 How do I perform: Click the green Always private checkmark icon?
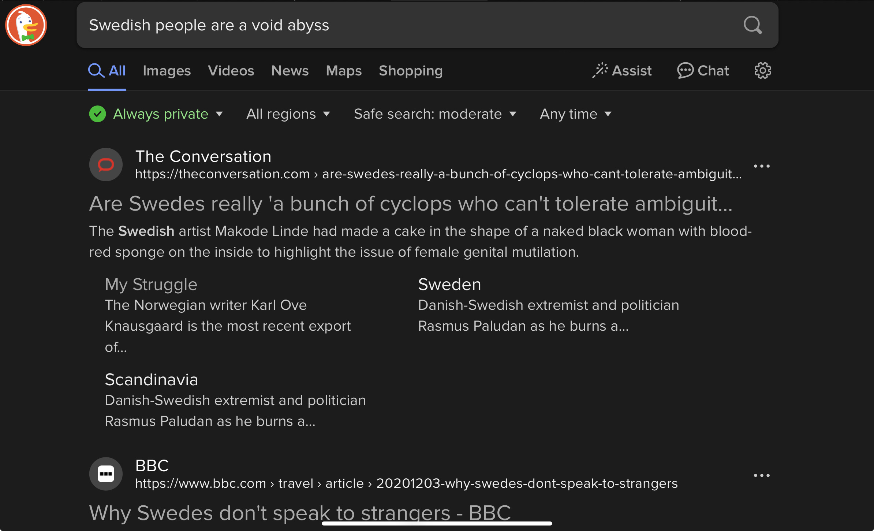(97, 114)
